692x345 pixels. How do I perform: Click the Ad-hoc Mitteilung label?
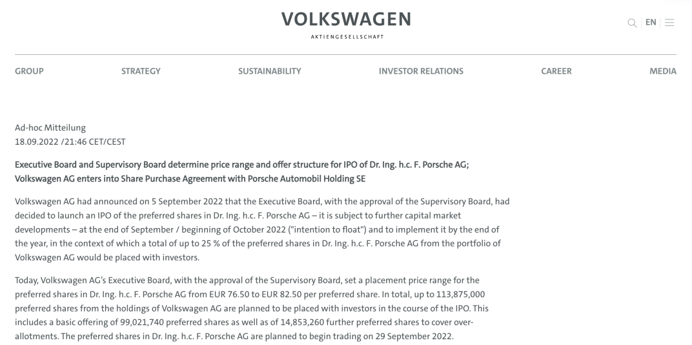(50, 128)
